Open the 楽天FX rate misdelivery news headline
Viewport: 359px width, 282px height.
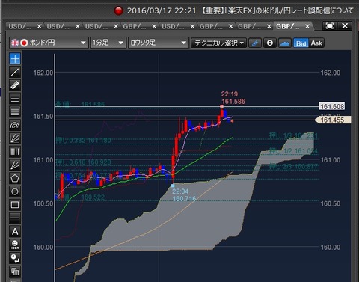click(x=277, y=10)
